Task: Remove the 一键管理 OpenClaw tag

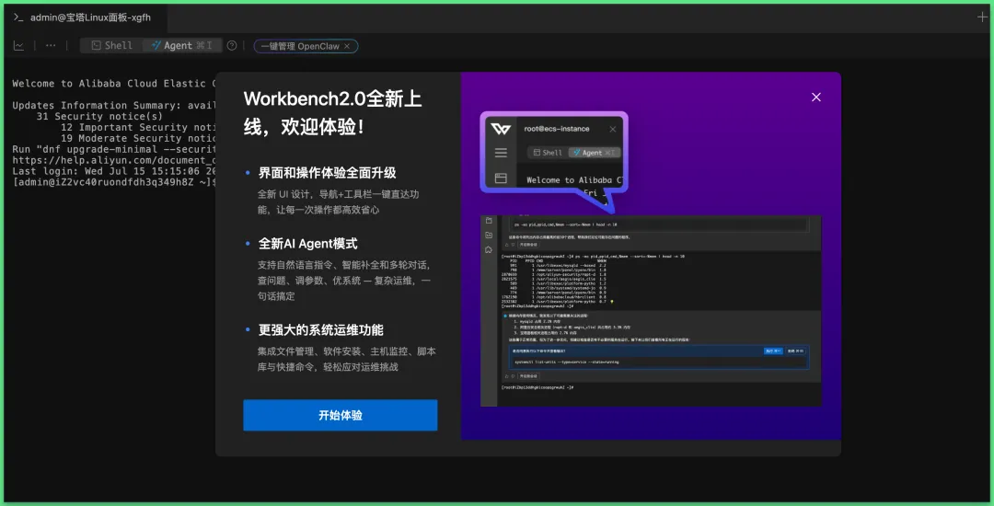Action: [x=347, y=46]
